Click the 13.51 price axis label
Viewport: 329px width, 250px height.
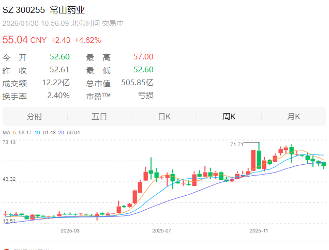point(9,221)
